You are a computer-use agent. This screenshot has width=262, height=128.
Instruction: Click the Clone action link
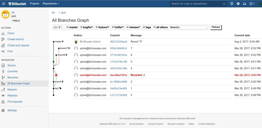[11, 33]
